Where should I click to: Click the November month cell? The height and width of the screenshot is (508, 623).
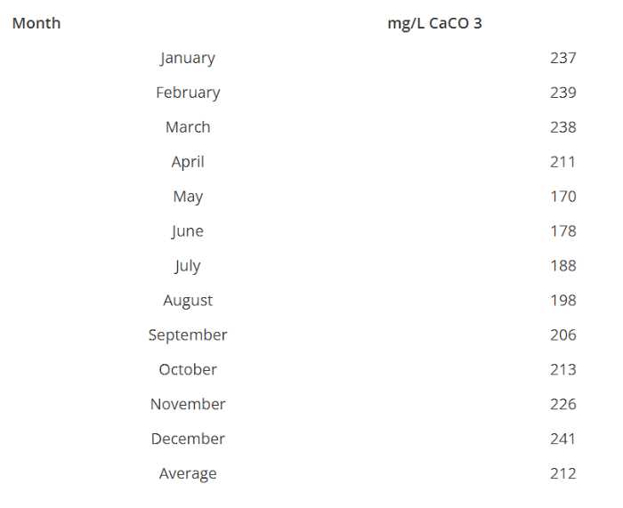click(188, 404)
